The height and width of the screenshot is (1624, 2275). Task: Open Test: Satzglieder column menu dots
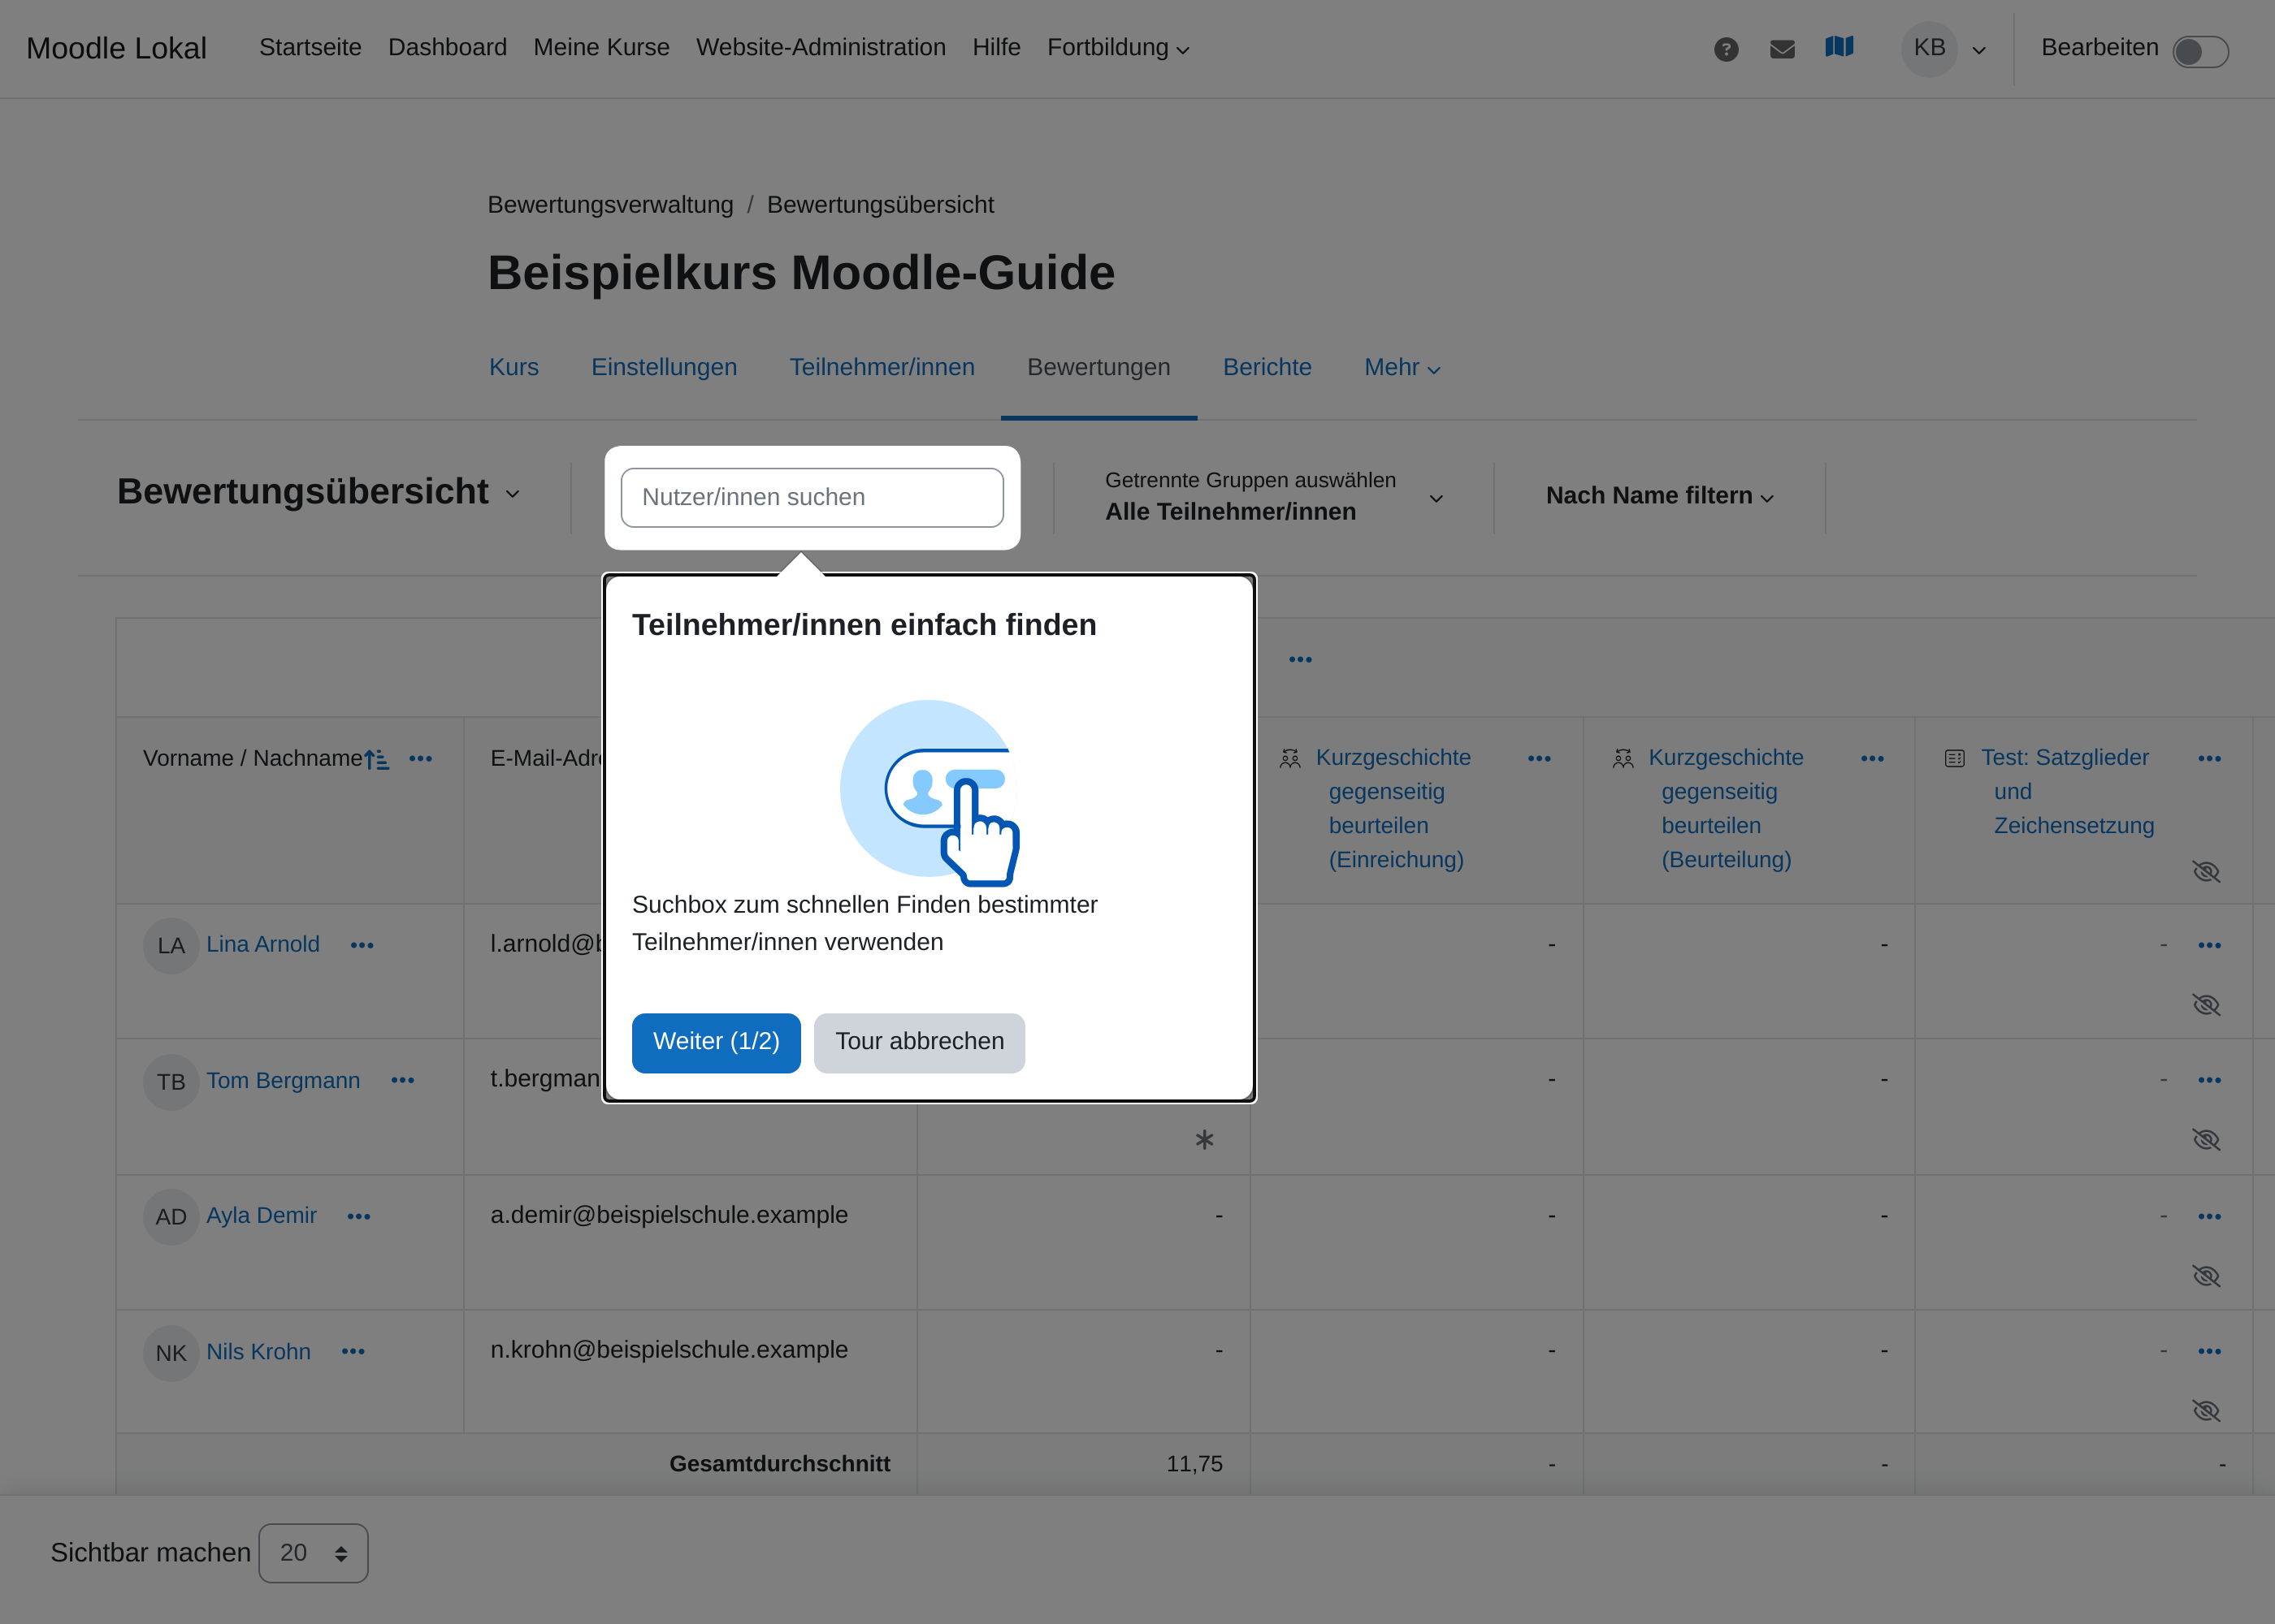[2209, 758]
